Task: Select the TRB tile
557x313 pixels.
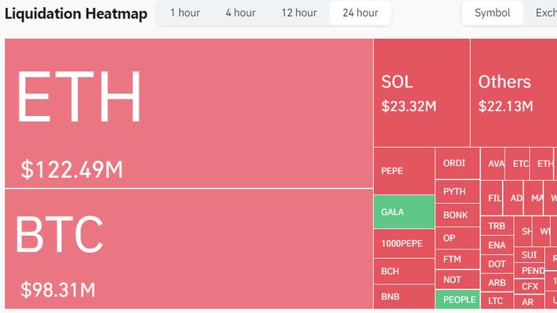Action: [497, 226]
